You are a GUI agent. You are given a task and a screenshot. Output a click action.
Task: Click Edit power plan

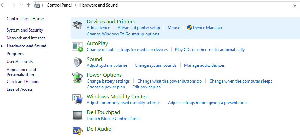tap(147, 87)
